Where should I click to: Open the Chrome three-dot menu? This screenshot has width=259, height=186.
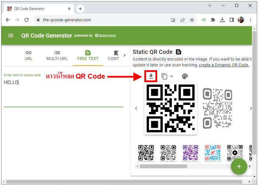click(x=251, y=20)
